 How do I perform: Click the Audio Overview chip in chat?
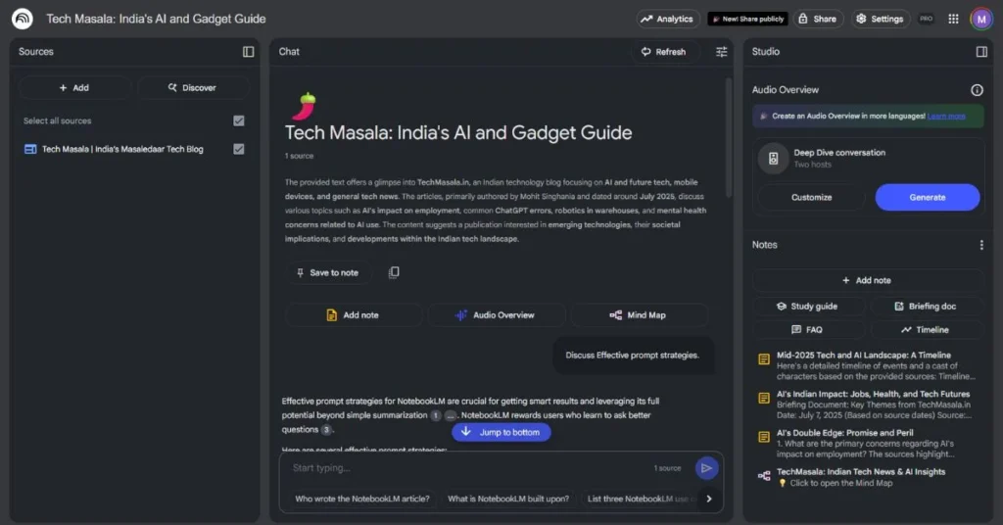(497, 315)
